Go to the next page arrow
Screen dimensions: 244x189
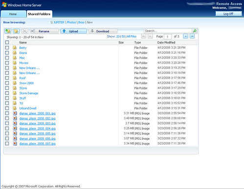185,36
